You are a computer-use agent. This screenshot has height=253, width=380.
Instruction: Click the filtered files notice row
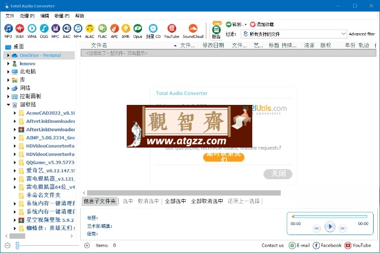click(229, 53)
